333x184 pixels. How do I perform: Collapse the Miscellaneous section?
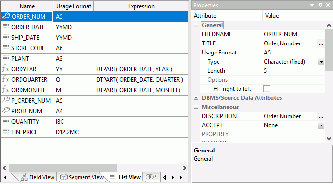click(x=196, y=107)
